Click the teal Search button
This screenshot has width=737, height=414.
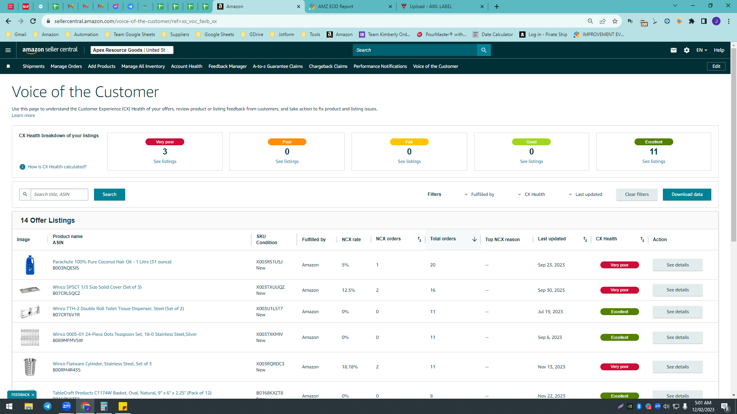pos(109,194)
